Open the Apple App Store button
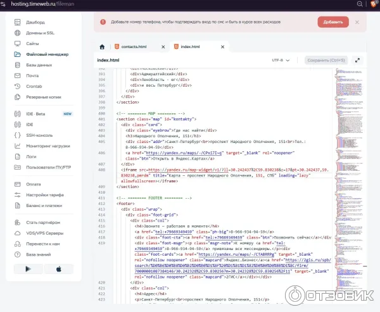This screenshot has height=312, width=380. coord(59,269)
